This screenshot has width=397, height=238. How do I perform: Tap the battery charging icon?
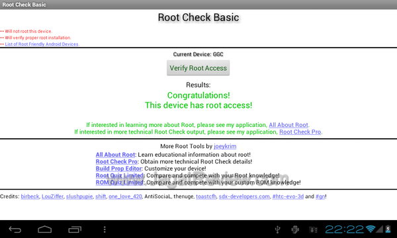pos(388,229)
